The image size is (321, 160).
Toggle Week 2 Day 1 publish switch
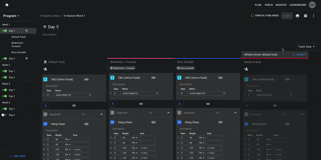pos(4,71)
